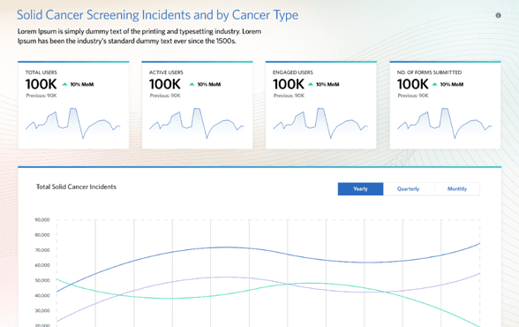Open the No. of Forms Submitted card
Image resolution: width=519 pixels, height=327 pixels.
coord(445,105)
